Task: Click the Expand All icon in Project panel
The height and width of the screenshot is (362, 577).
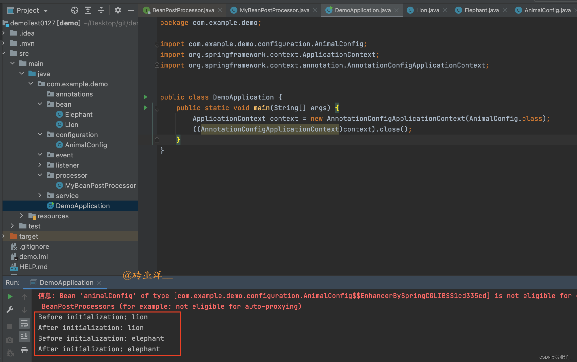Action: pyautogui.click(x=88, y=10)
